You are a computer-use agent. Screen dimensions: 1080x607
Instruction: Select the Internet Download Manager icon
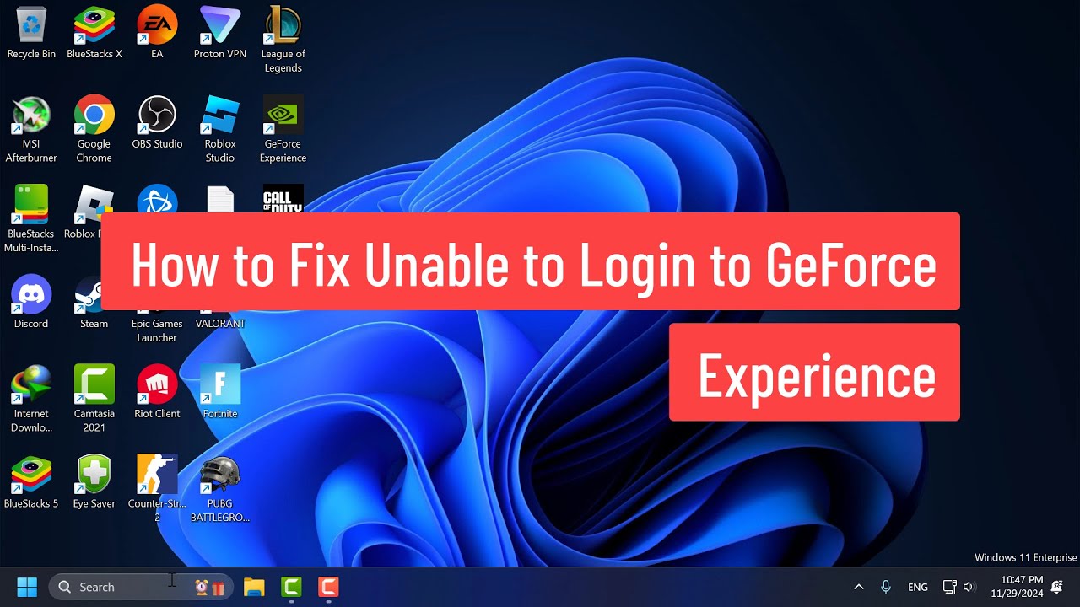tap(31, 399)
